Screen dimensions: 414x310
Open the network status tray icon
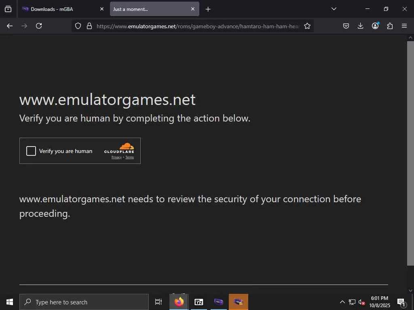(x=352, y=302)
